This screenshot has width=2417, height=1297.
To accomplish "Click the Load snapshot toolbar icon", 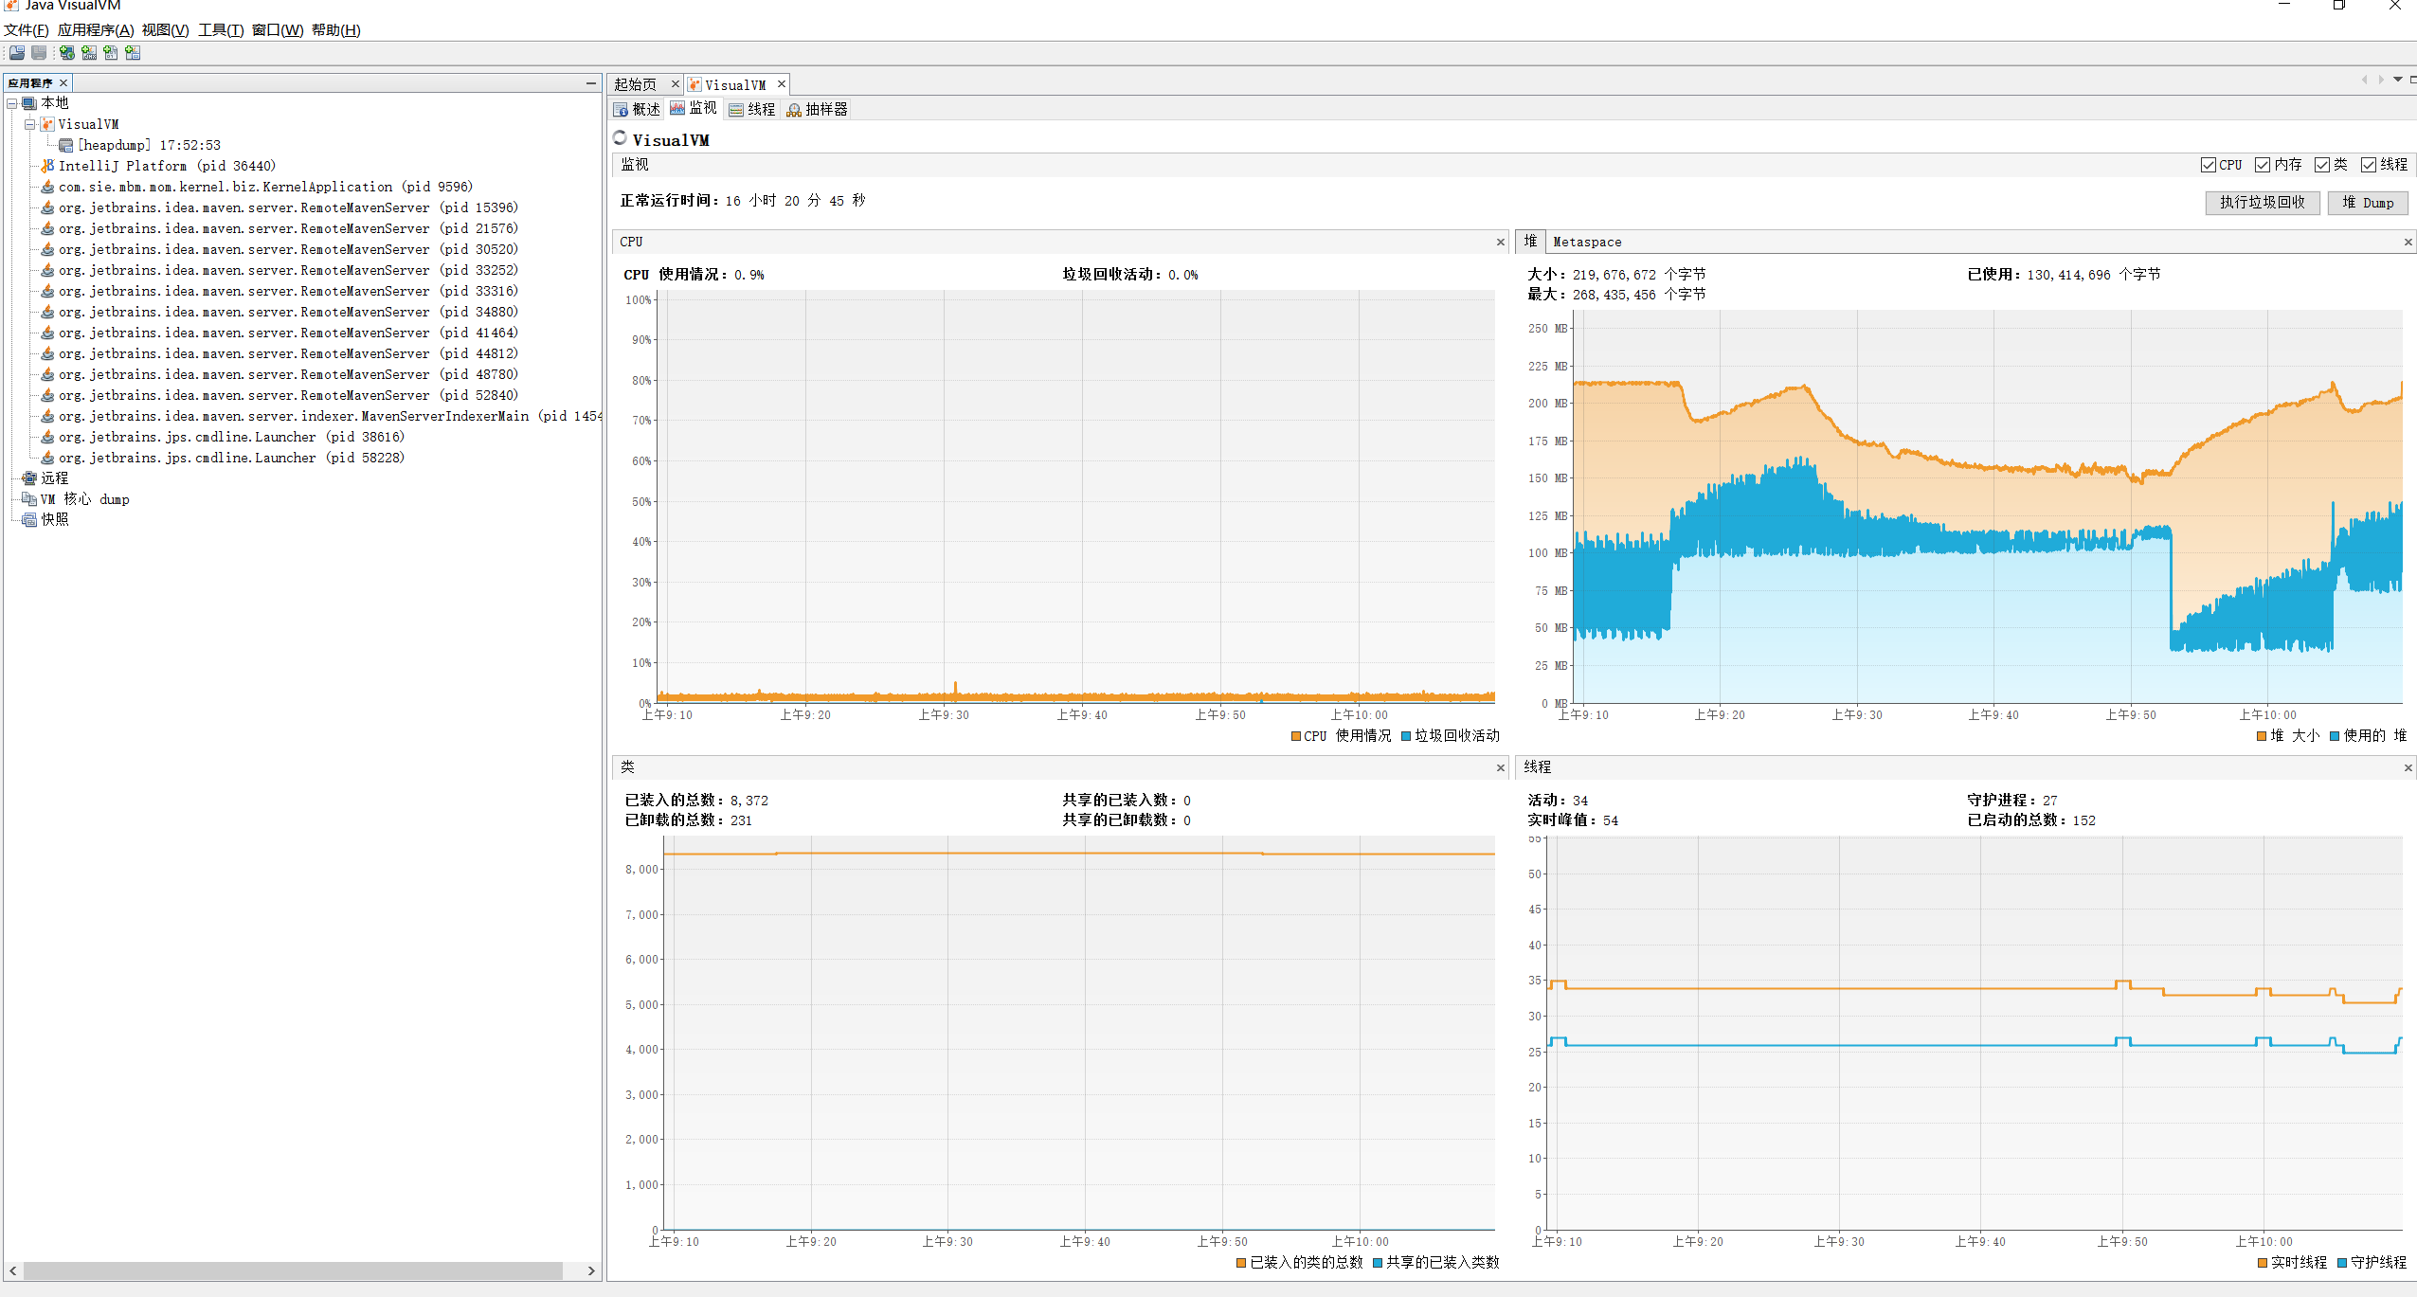I will pos(17,53).
